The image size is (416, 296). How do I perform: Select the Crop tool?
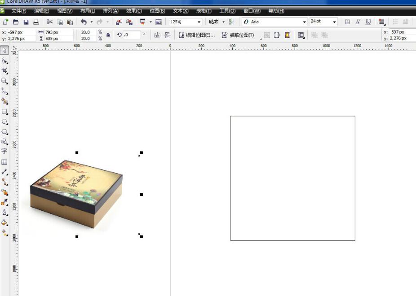click(x=4, y=71)
